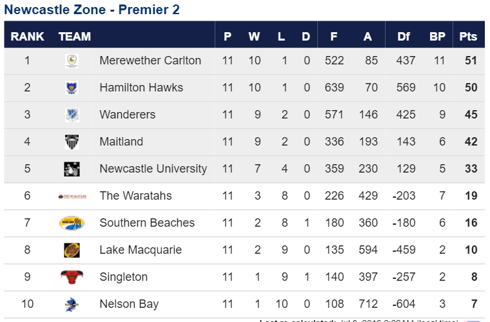This screenshot has width=490, height=322.
Task: Open the Hamilton Hawks crest icon
Action: (x=72, y=88)
